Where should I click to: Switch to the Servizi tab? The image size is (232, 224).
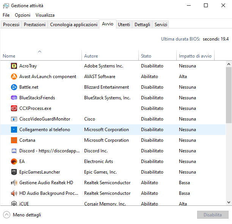click(161, 24)
